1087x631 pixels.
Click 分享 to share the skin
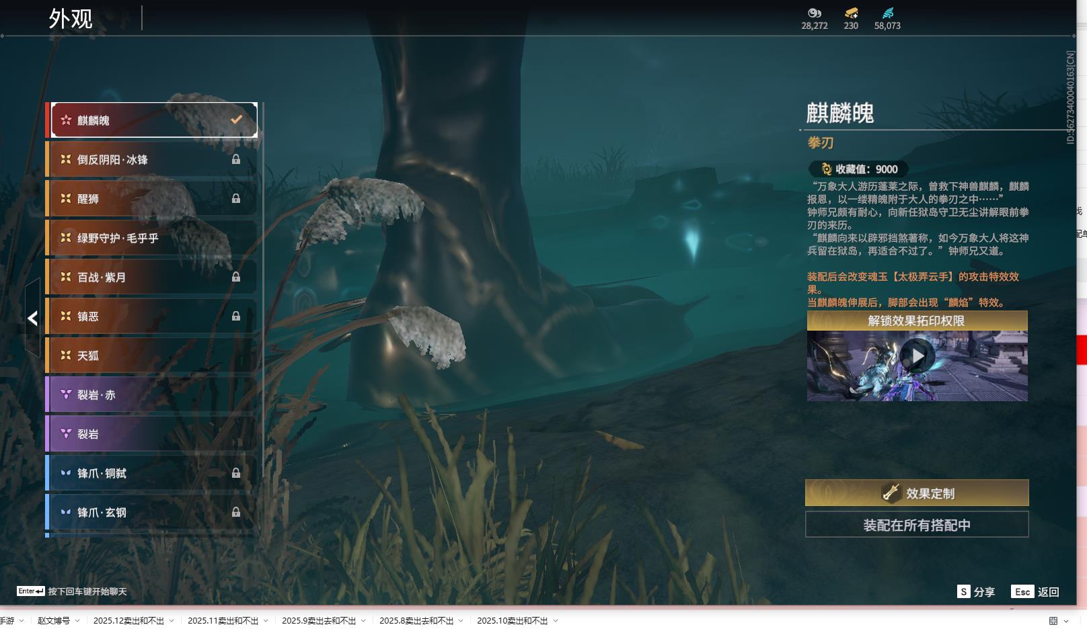point(984,592)
